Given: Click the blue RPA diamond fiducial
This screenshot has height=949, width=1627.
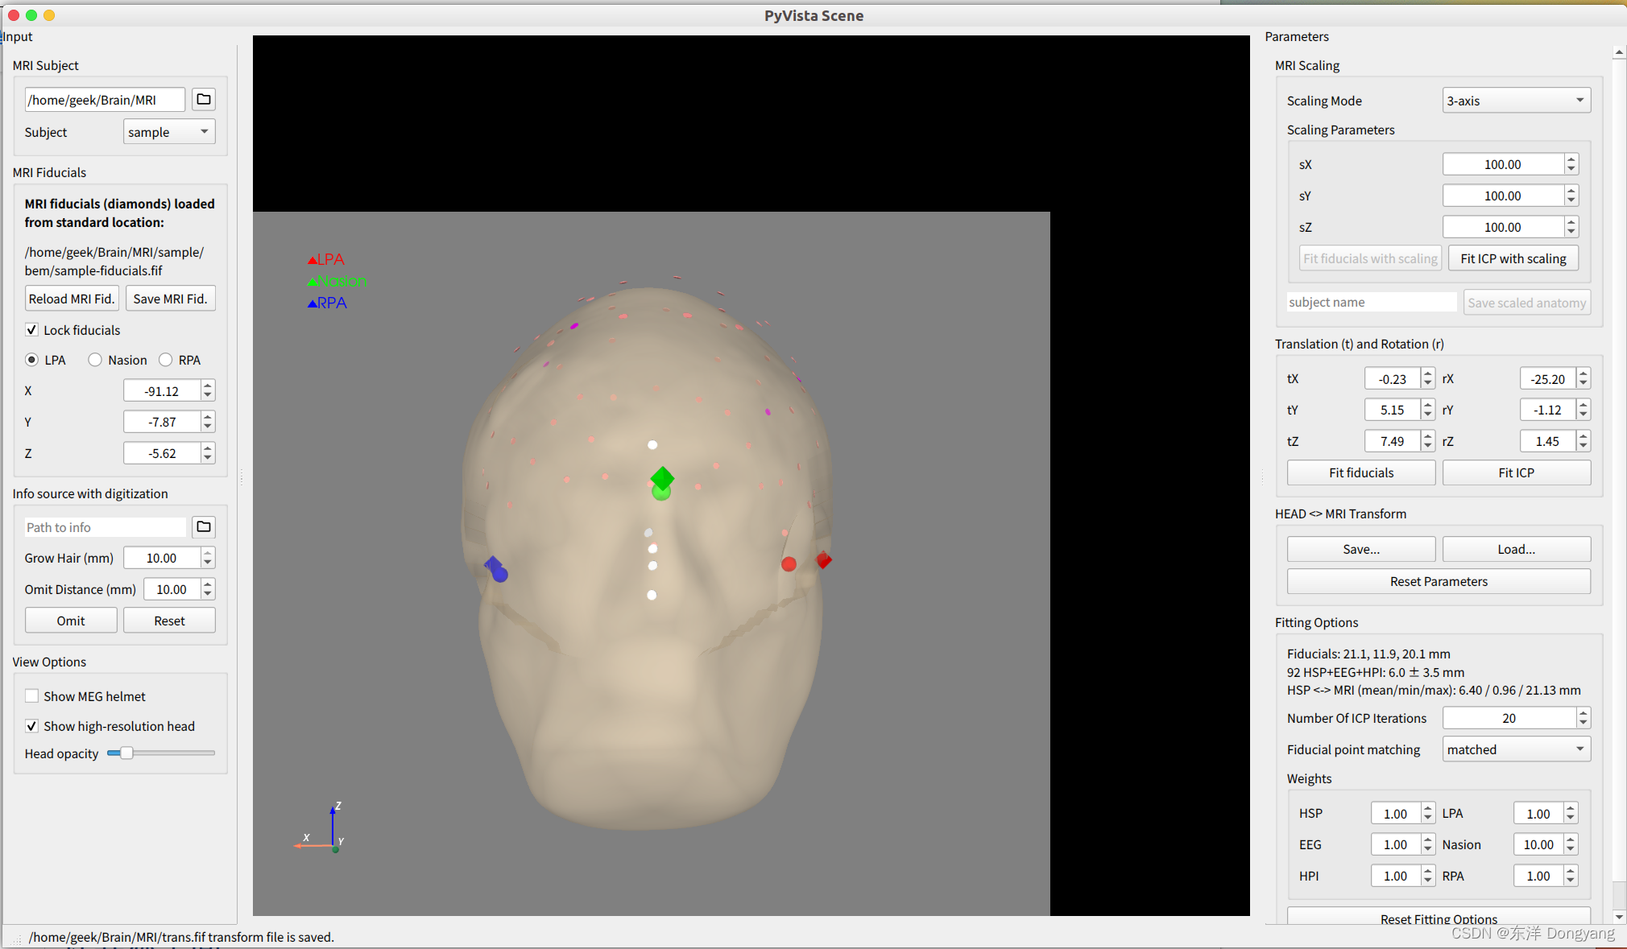Looking at the screenshot, I should pos(492,563).
